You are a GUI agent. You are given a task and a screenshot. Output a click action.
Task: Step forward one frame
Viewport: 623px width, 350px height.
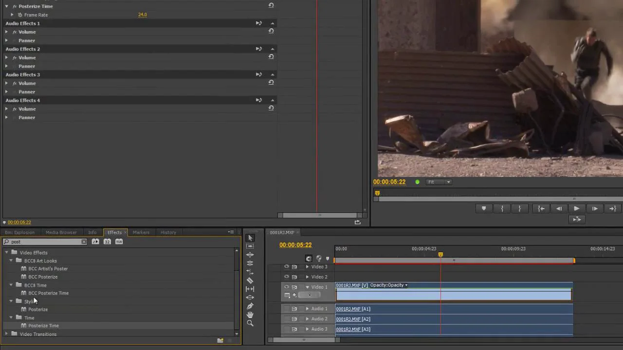[x=595, y=209]
